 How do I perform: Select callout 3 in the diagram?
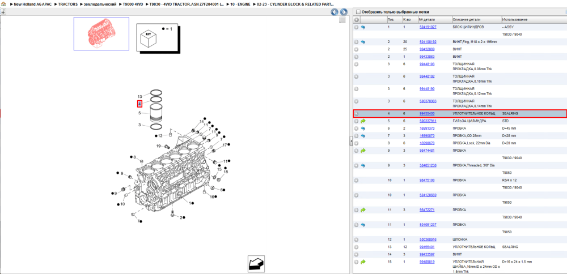[x=139, y=125]
